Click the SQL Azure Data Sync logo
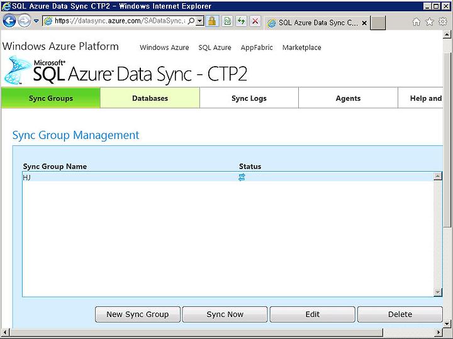The image size is (453, 339). [125, 71]
